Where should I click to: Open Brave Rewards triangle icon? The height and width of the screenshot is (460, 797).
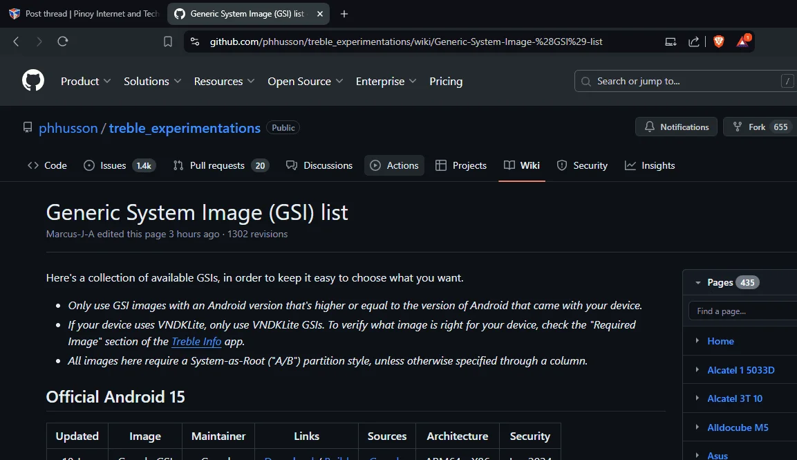pyautogui.click(x=742, y=42)
